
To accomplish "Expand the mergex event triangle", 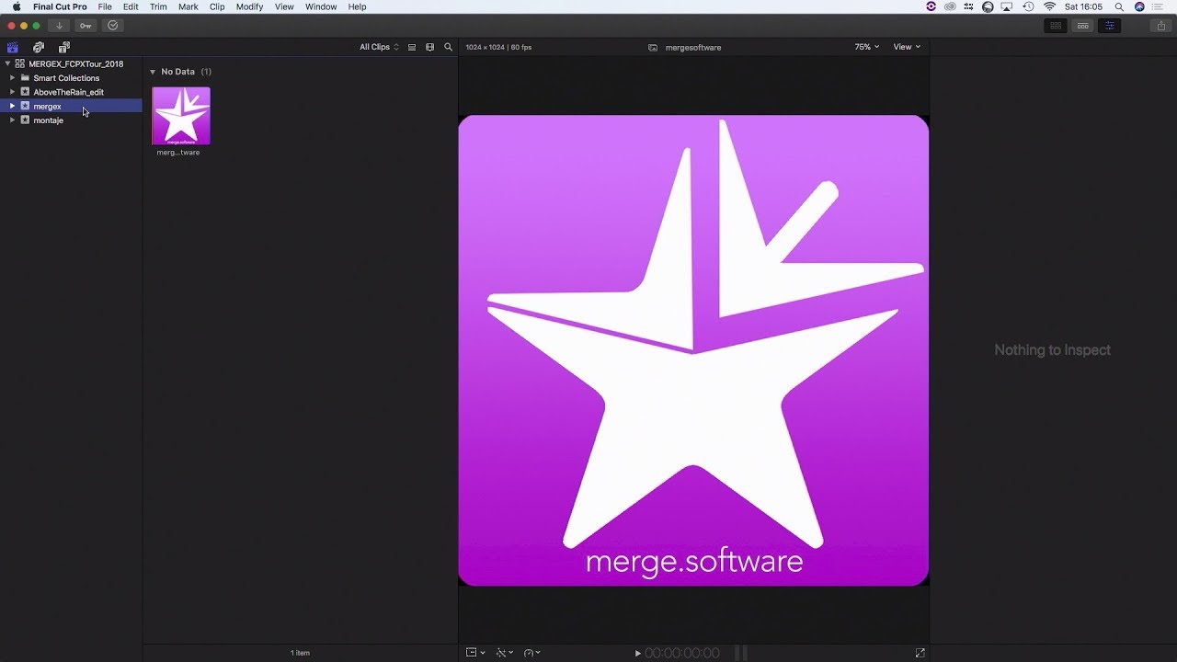I will pos(12,106).
